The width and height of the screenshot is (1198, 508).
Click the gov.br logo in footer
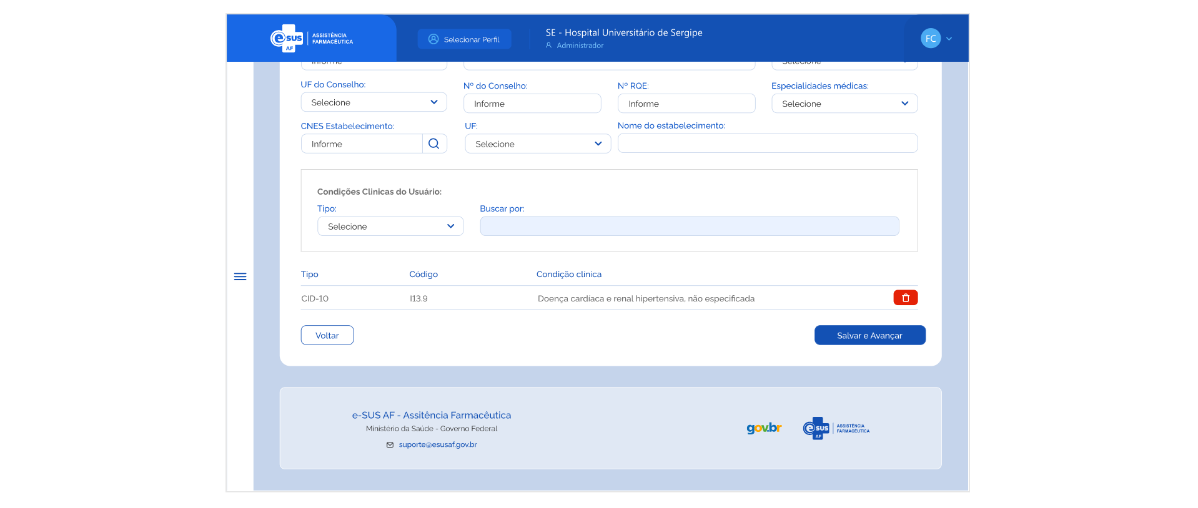pos(764,428)
